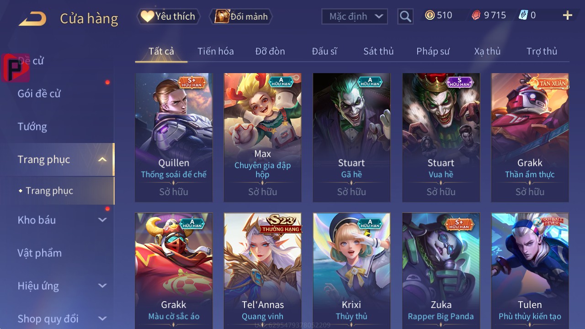Switch to the Pháp sư tab
The height and width of the screenshot is (329, 585).
tap(433, 51)
